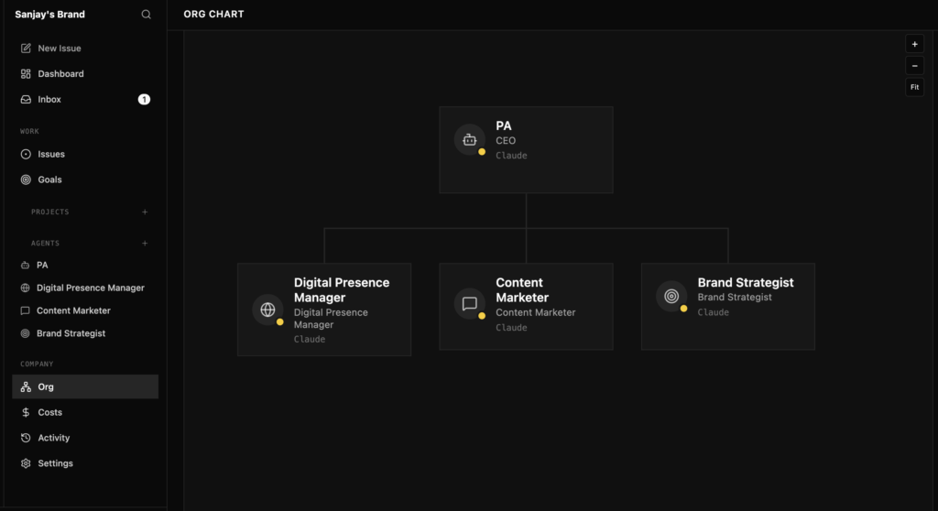
Task: Select Content Marketer name in agents list
Action: click(x=73, y=310)
